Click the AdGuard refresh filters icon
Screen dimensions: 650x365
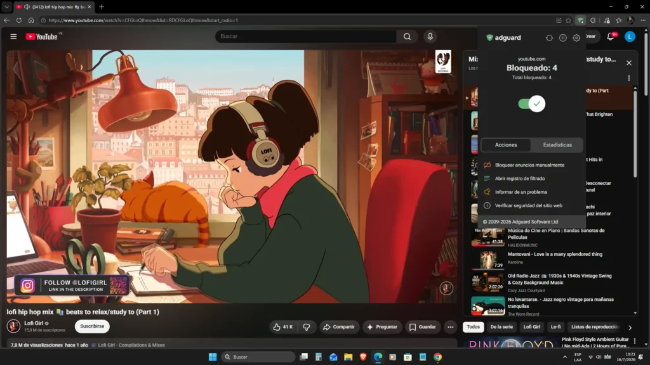click(549, 37)
